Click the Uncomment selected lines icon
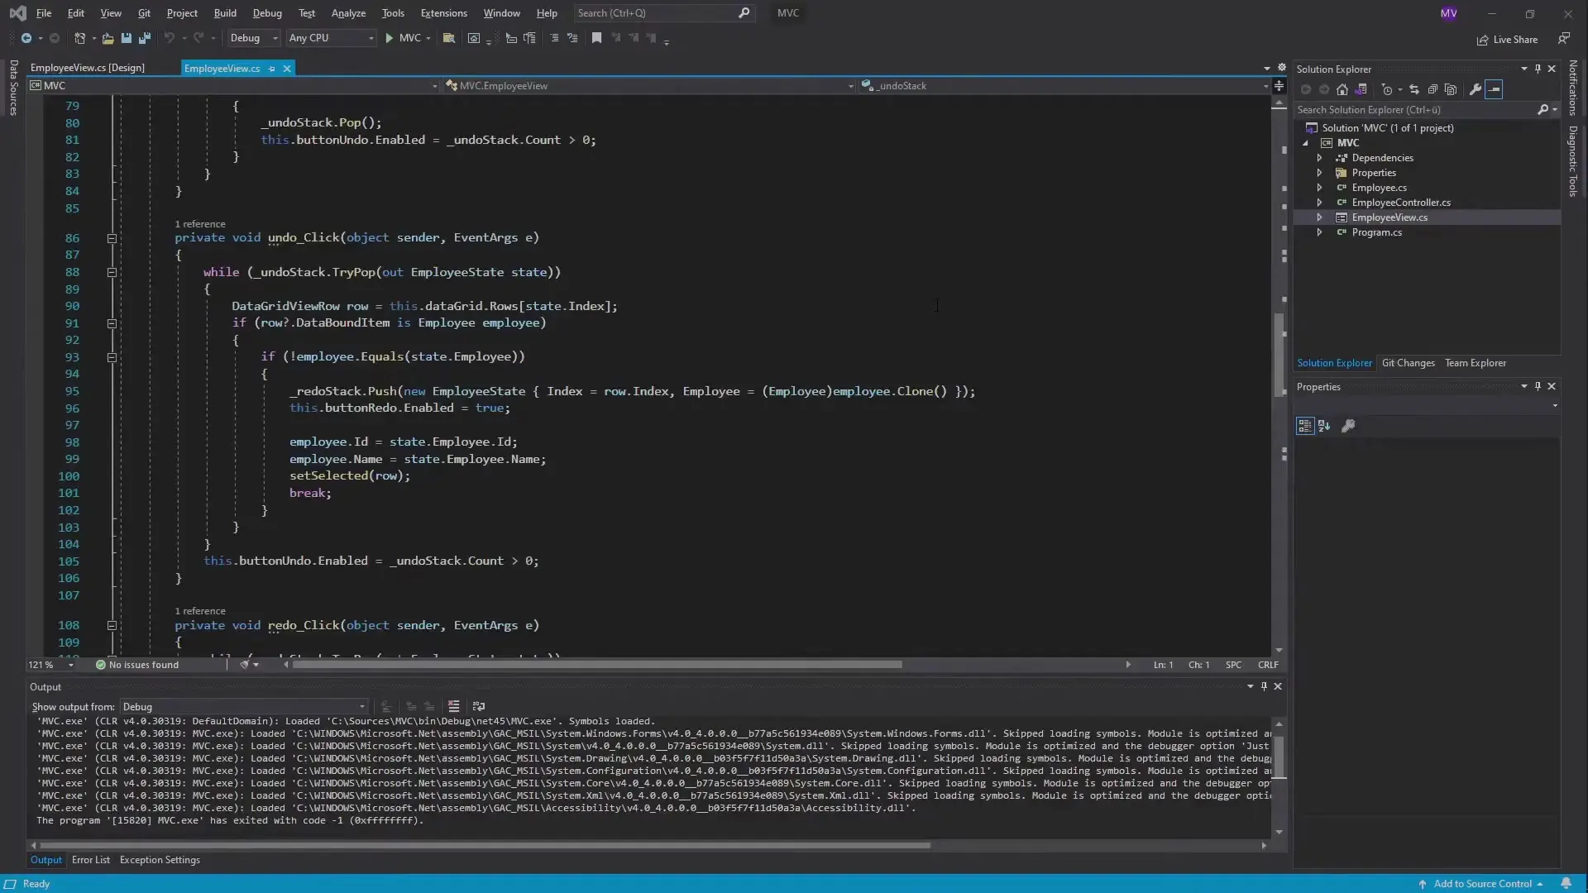The image size is (1588, 893). (x=572, y=38)
